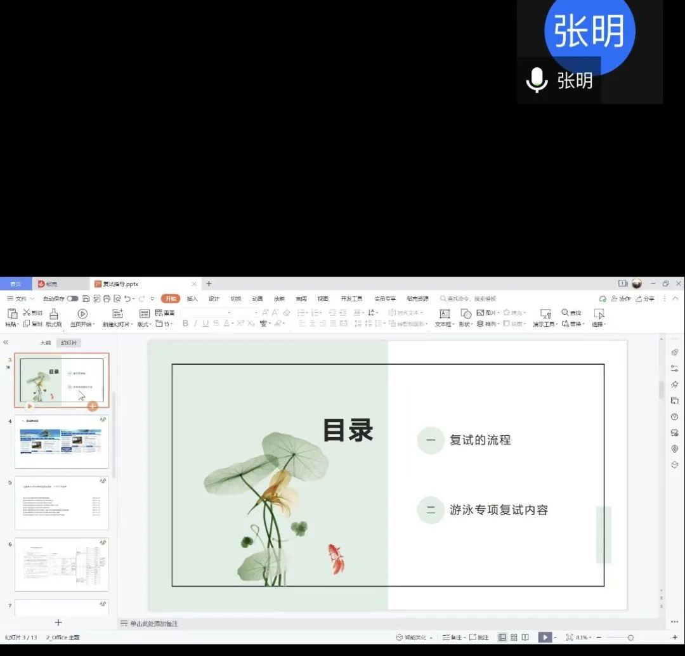Toggle normal view button in status bar

[x=502, y=637]
